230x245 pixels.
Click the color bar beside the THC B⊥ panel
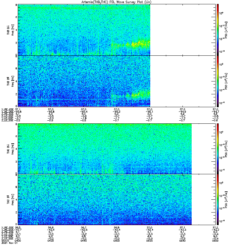pos(218,149)
